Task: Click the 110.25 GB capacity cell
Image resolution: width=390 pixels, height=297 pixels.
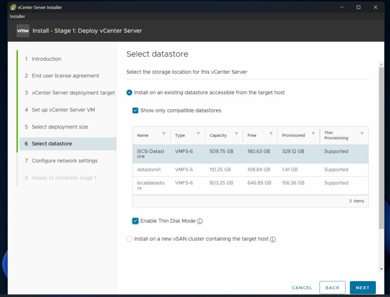Action: [x=220, y=170]
